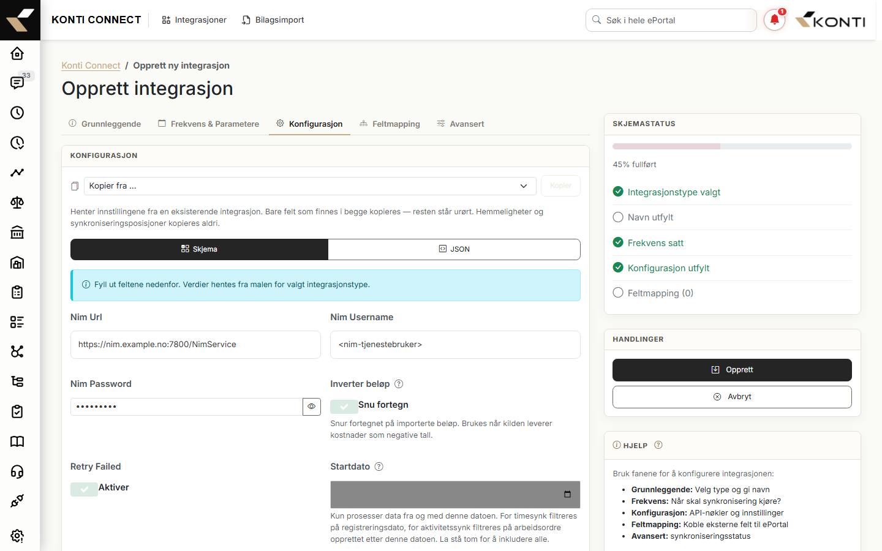Open the open book sidebar icon
This screenshot has height=551, width=882.
[17, 441]
